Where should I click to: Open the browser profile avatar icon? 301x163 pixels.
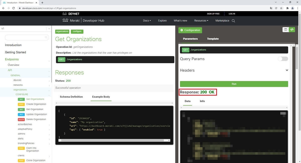coord(292,8)
